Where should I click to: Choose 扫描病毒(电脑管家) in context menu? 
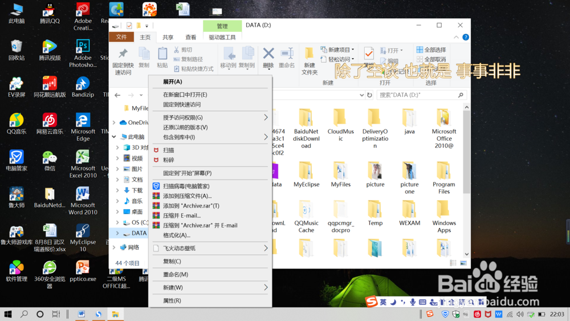click(210, 186)
